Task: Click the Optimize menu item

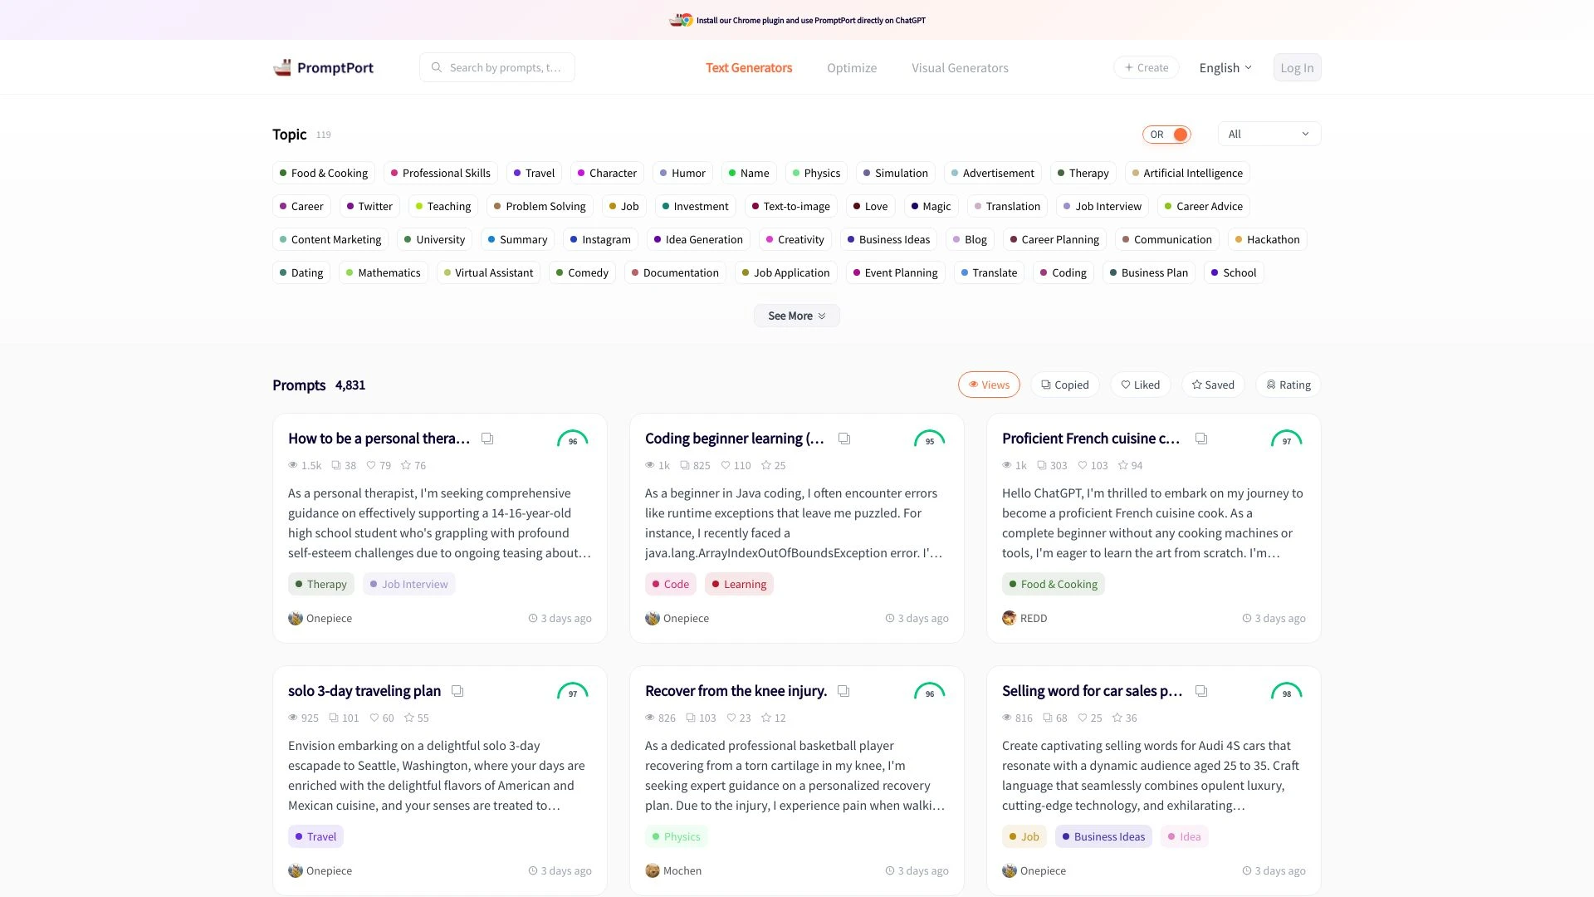Action: coord(852,66)
